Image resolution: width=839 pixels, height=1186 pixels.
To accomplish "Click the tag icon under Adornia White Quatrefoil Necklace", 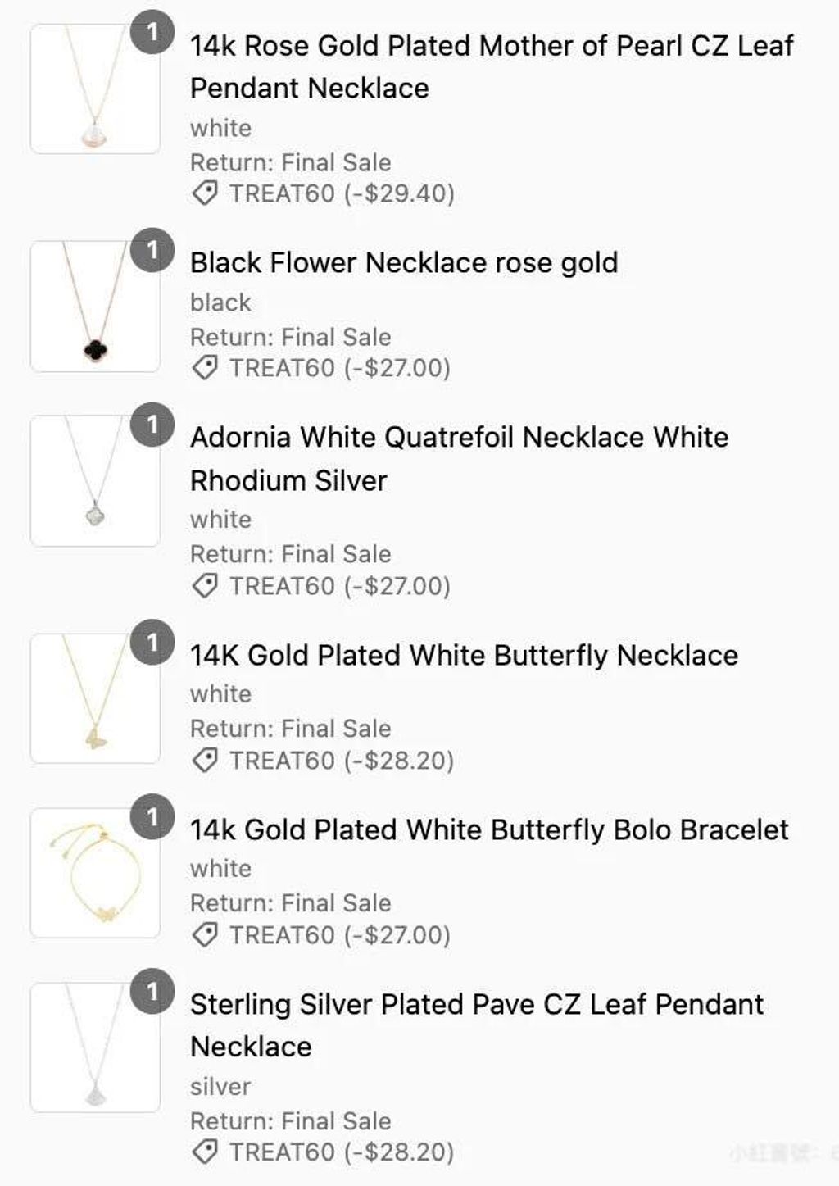I will coord(205,586).
